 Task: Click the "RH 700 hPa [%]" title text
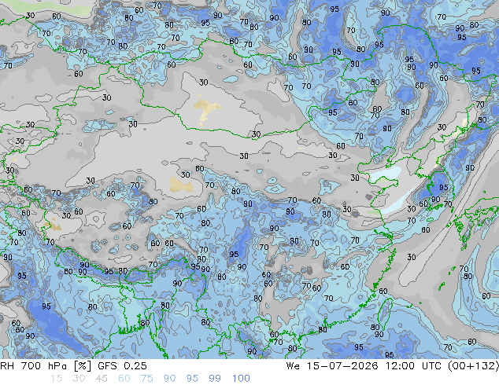pyautogui.click(x=46, y=366)
